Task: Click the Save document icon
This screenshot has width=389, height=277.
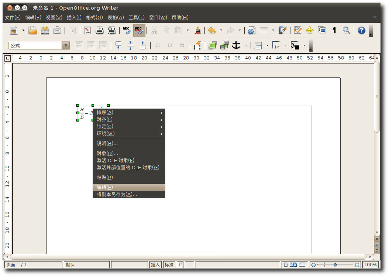Action: [45, 30]
